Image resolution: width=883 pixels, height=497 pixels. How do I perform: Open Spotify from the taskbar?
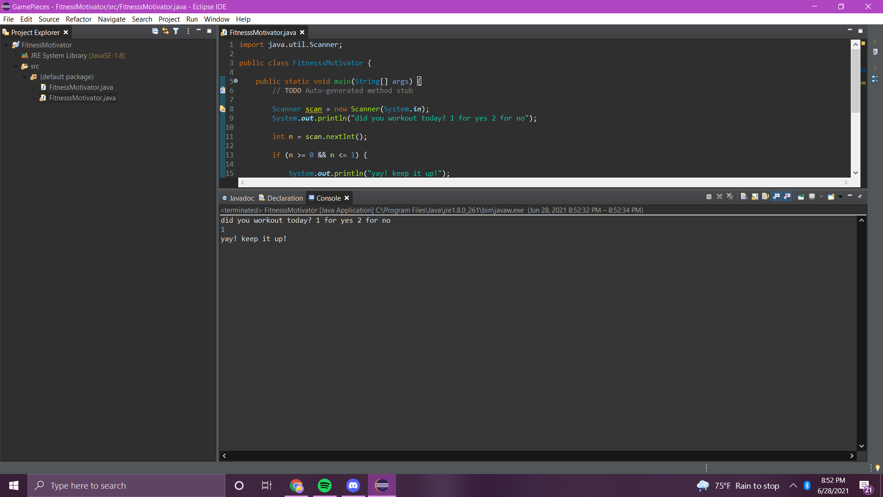point(325,485)
